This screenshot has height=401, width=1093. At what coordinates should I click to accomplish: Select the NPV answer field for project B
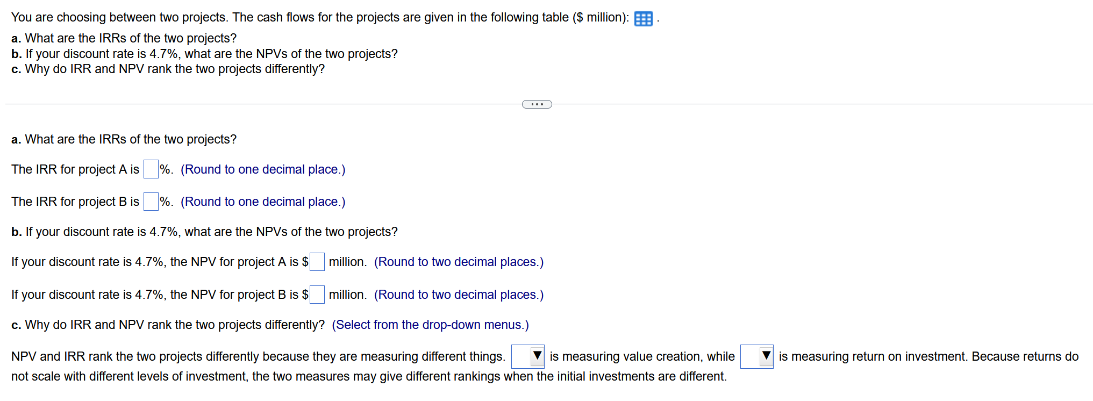317,294
